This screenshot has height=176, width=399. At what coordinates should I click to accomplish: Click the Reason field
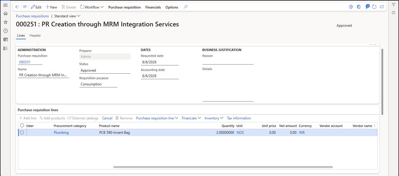(x=228, y=61)
